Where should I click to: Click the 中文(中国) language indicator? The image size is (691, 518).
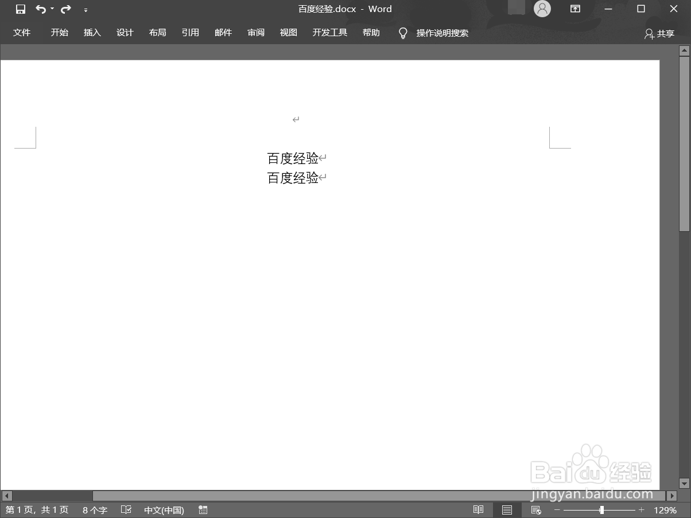[164, 510]
